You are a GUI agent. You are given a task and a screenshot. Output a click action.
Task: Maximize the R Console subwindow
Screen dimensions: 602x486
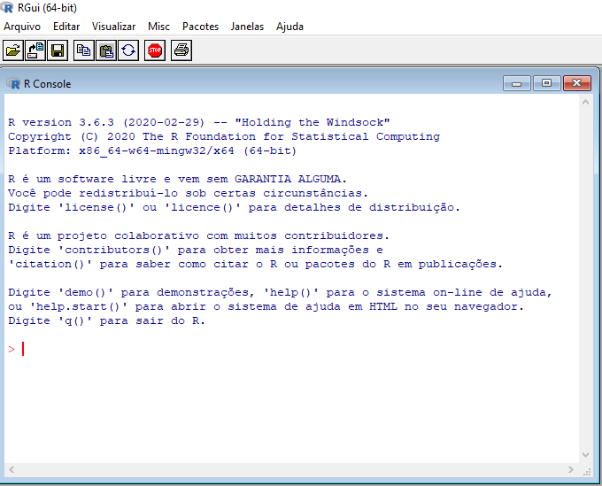pos(546,83)
